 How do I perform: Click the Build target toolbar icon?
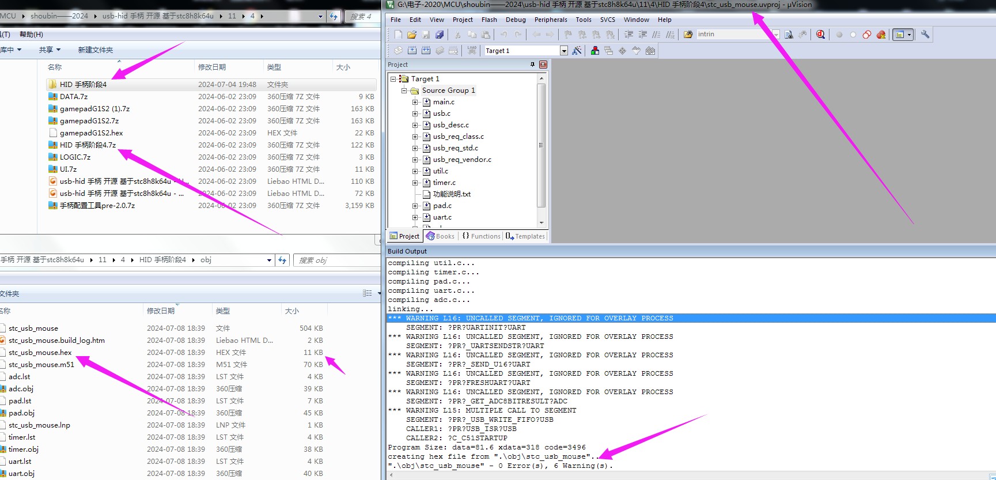(x=412, y=51)
